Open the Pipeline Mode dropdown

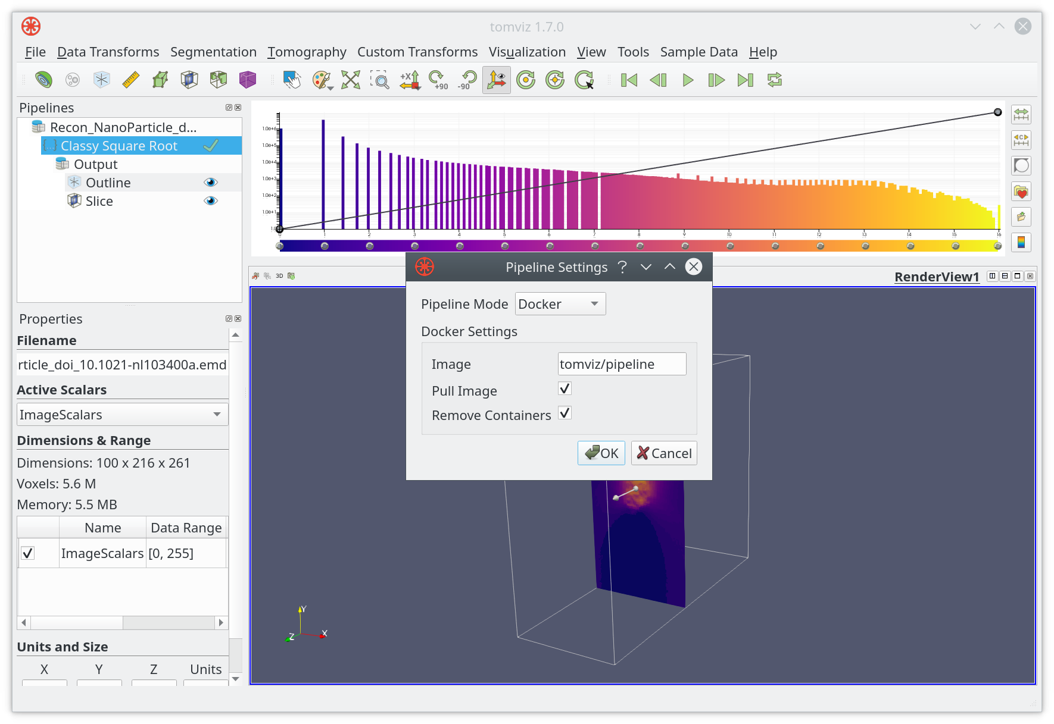[x=560, y=304]
